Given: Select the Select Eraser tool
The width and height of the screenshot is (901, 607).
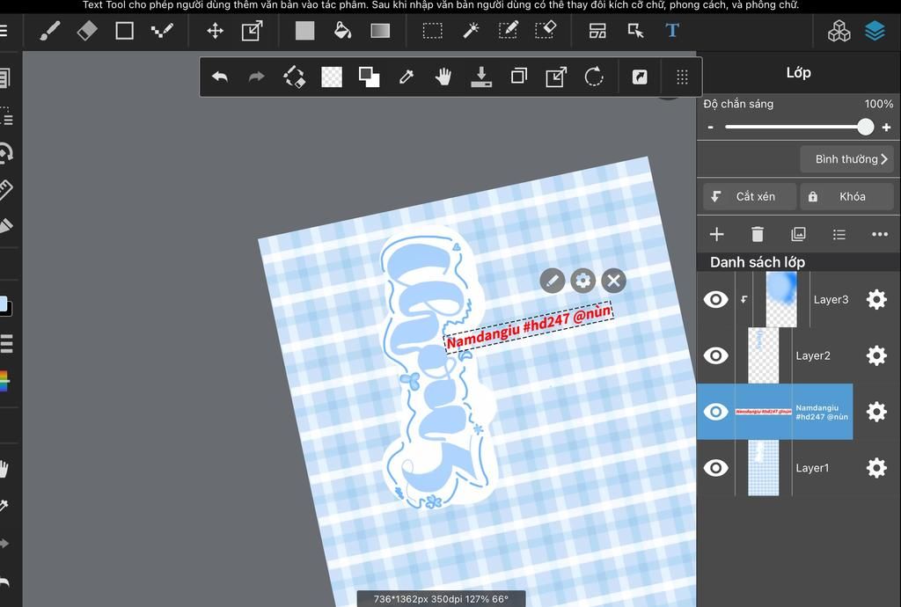Looking at the screenshot, I should point(546,31).
